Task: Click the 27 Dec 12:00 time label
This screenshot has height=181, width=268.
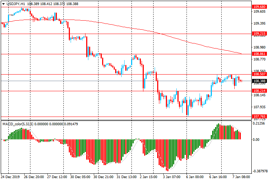Action: click(57, 177)
